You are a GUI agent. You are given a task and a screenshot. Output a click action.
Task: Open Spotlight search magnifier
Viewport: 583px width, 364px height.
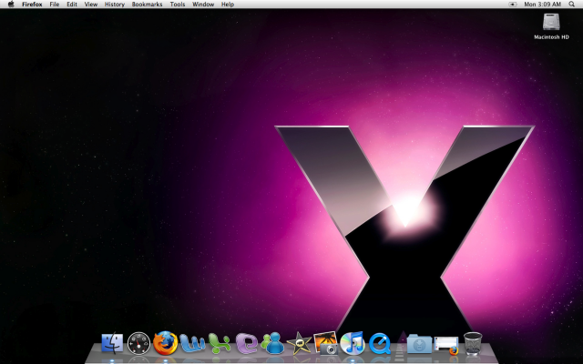pos(572,4)
